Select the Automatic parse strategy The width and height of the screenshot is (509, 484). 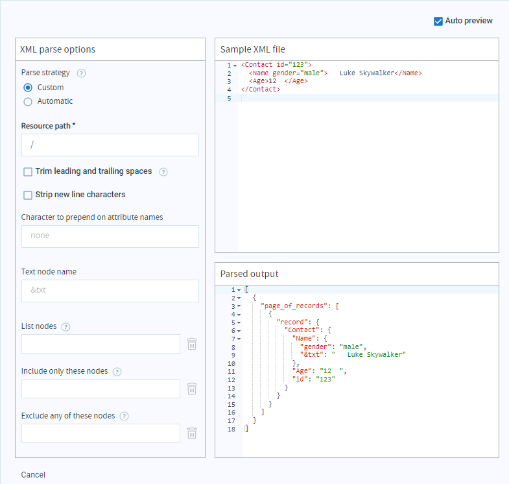click(28, 102)
